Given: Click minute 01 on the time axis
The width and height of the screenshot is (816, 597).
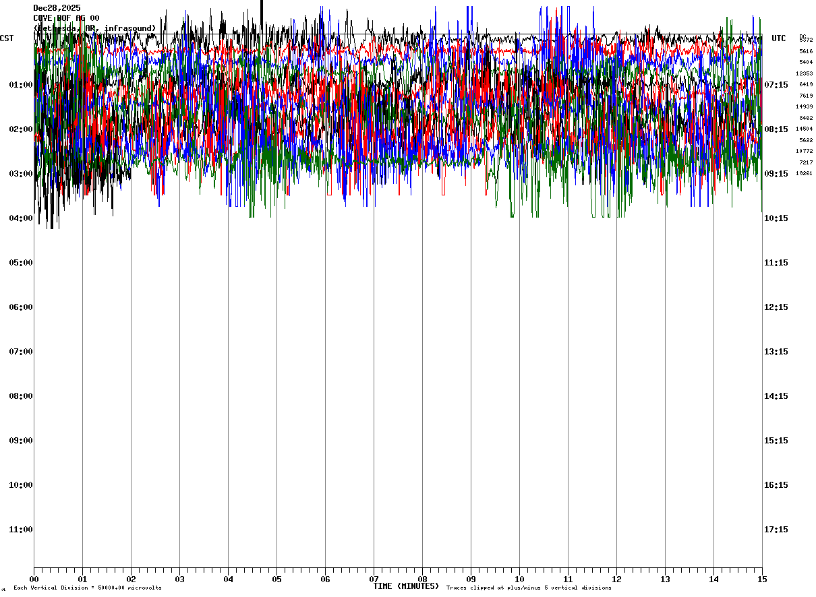Looking at the screenshot, I should (x=82, y=579).
